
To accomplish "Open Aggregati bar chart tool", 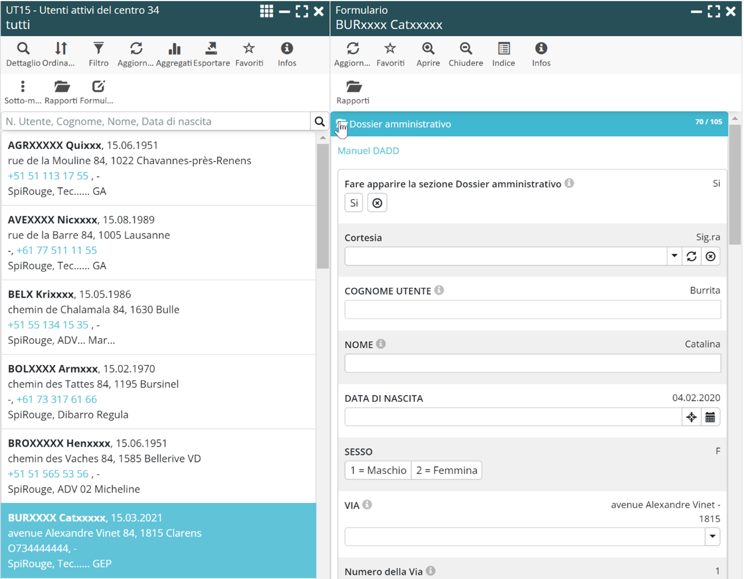I will 174,49.
